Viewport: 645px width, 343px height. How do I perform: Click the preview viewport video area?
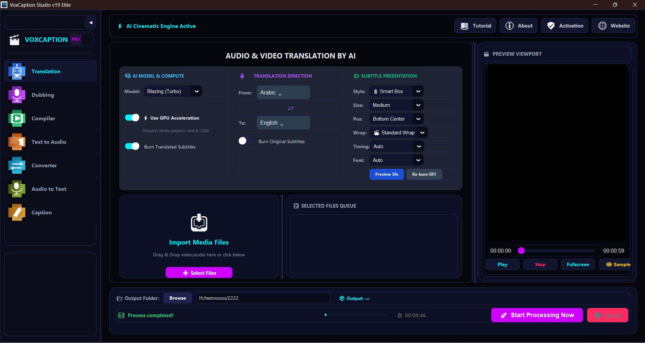[557, 153]
